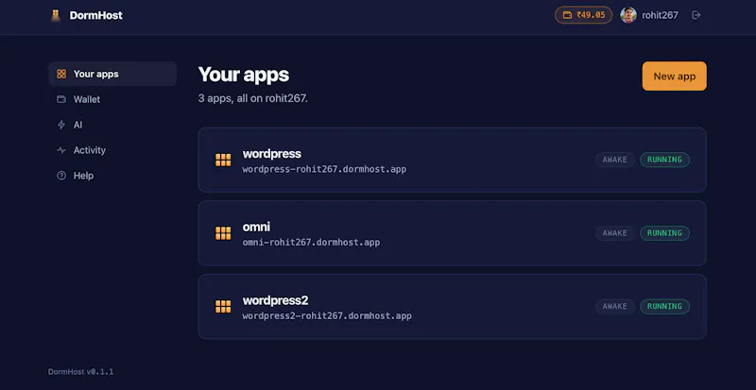This screenshot has height=390, width=756.
Task: Click the wordpress app grid icon
Action: coord(223,160)
